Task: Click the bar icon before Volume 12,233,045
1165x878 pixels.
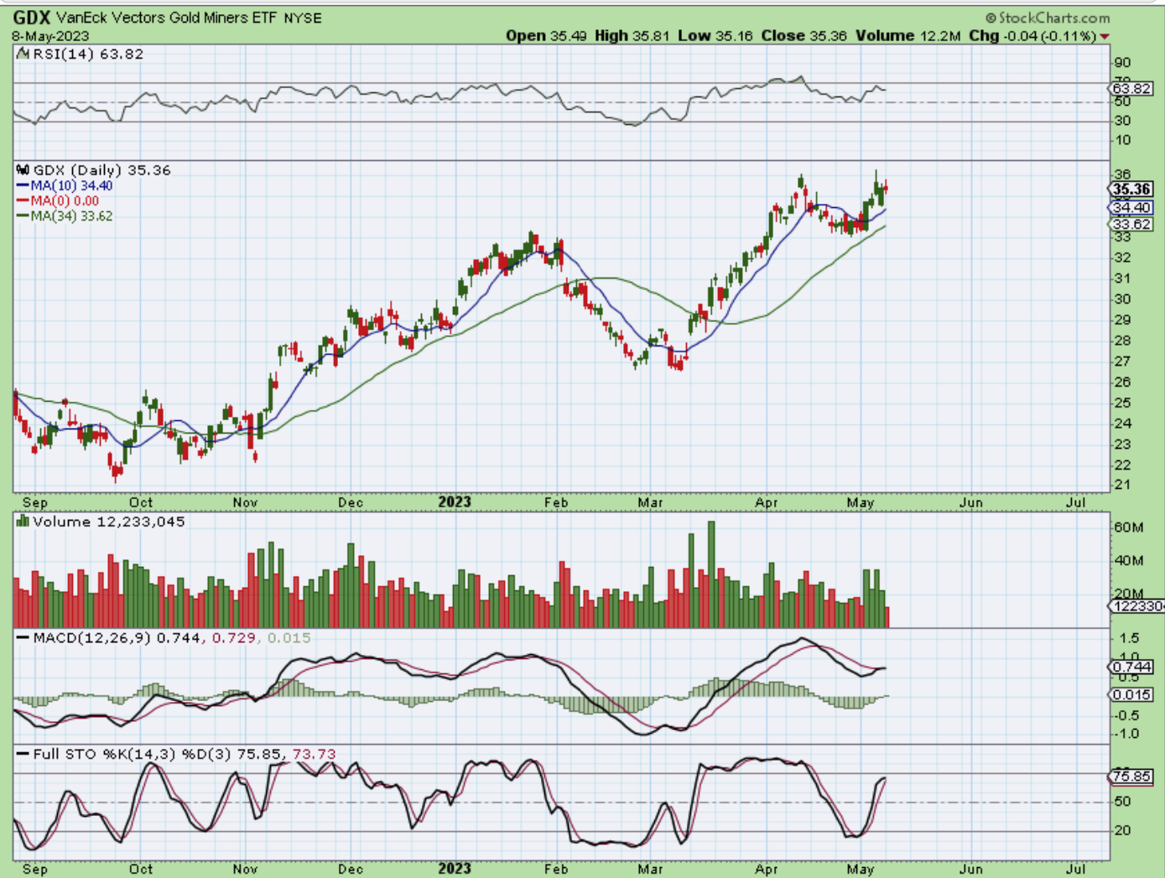Action: [x=23, y=522]
